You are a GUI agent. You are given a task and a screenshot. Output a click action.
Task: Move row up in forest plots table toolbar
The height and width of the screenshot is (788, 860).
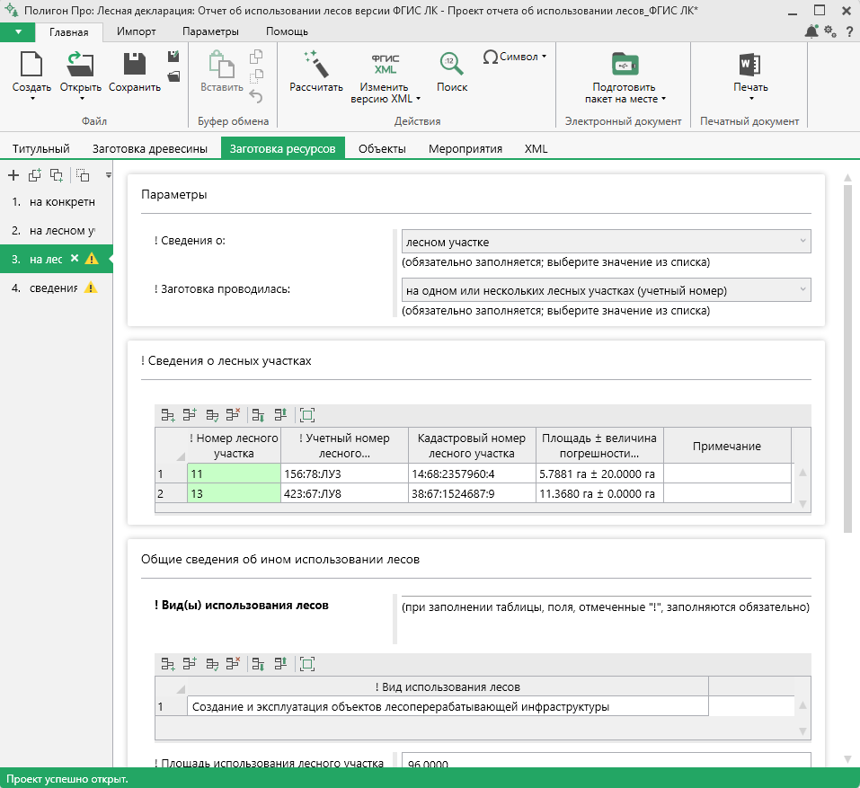(280, 415)
